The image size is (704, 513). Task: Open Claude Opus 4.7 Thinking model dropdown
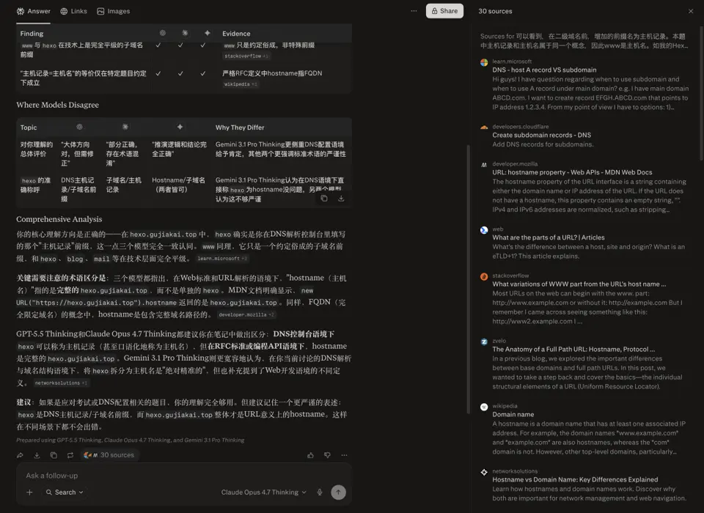click(x=263, y=492)
